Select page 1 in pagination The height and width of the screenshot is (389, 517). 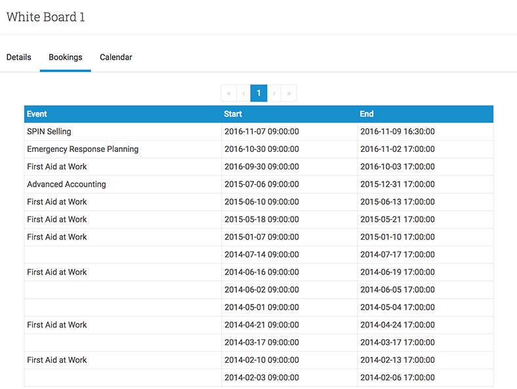click(x=259, y=93)
